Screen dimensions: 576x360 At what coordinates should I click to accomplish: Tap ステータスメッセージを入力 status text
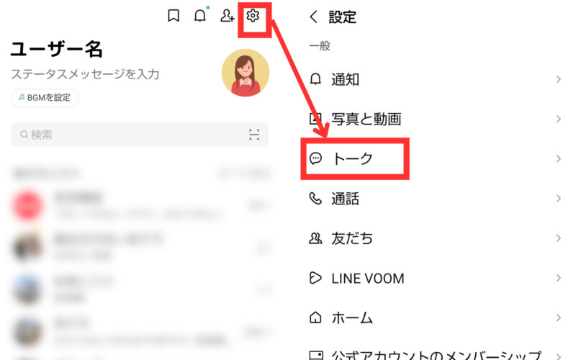[x=85, y=74]
